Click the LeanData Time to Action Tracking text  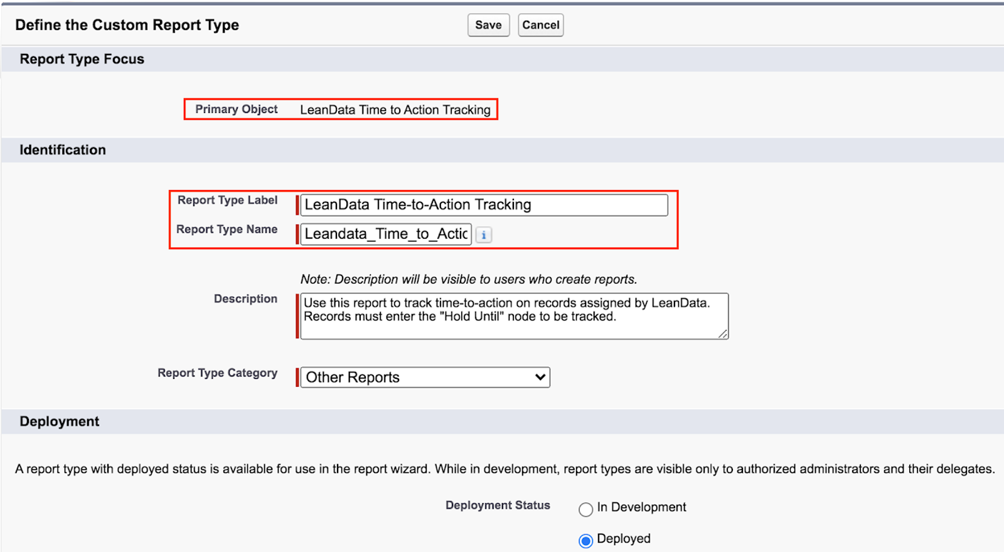[395, 110]
